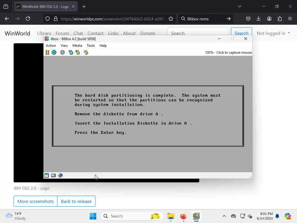Screen dimensions: 297x223
Task: Submit the 86box roms search arrow
Action: click(229, 19)
